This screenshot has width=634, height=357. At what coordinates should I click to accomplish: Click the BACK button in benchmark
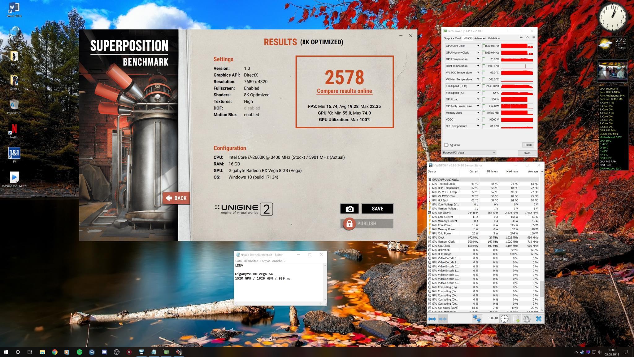[x=176, y=198]
